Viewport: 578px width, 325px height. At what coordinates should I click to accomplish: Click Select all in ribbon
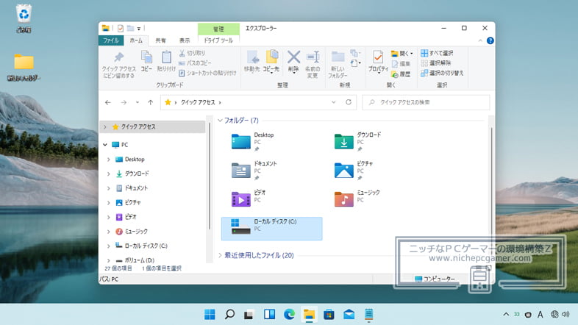(437, 53)
